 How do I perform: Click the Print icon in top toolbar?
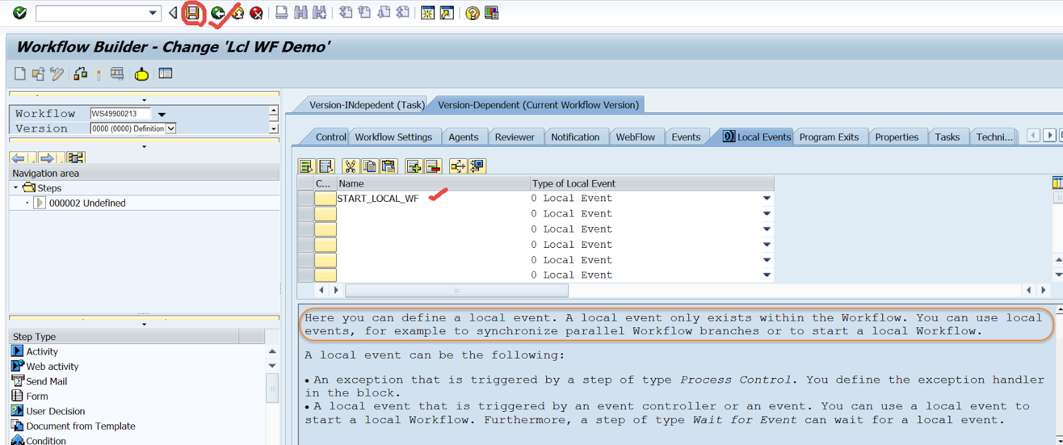(282, 13)
